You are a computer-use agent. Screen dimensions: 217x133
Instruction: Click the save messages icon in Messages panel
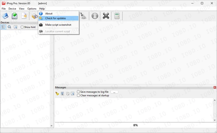(62, 94)
